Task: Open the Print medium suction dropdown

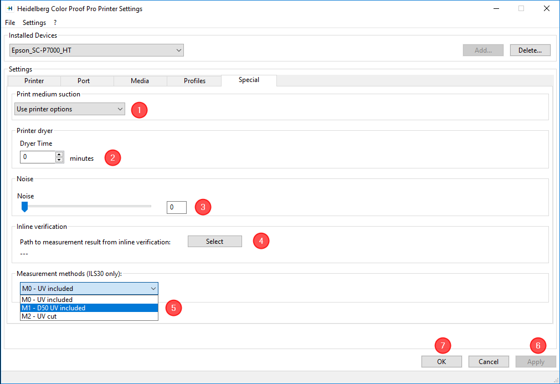Action: [70, 109]
